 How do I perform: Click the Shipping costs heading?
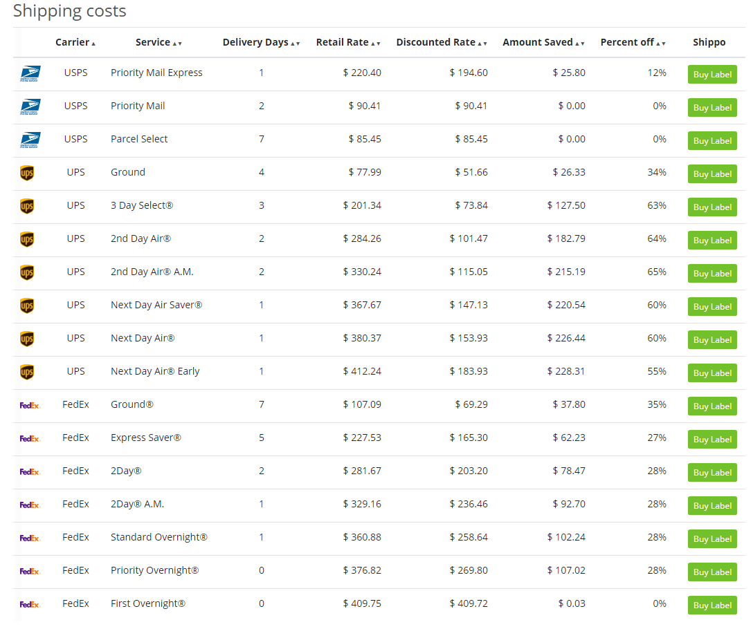click(x=70, y=10)
